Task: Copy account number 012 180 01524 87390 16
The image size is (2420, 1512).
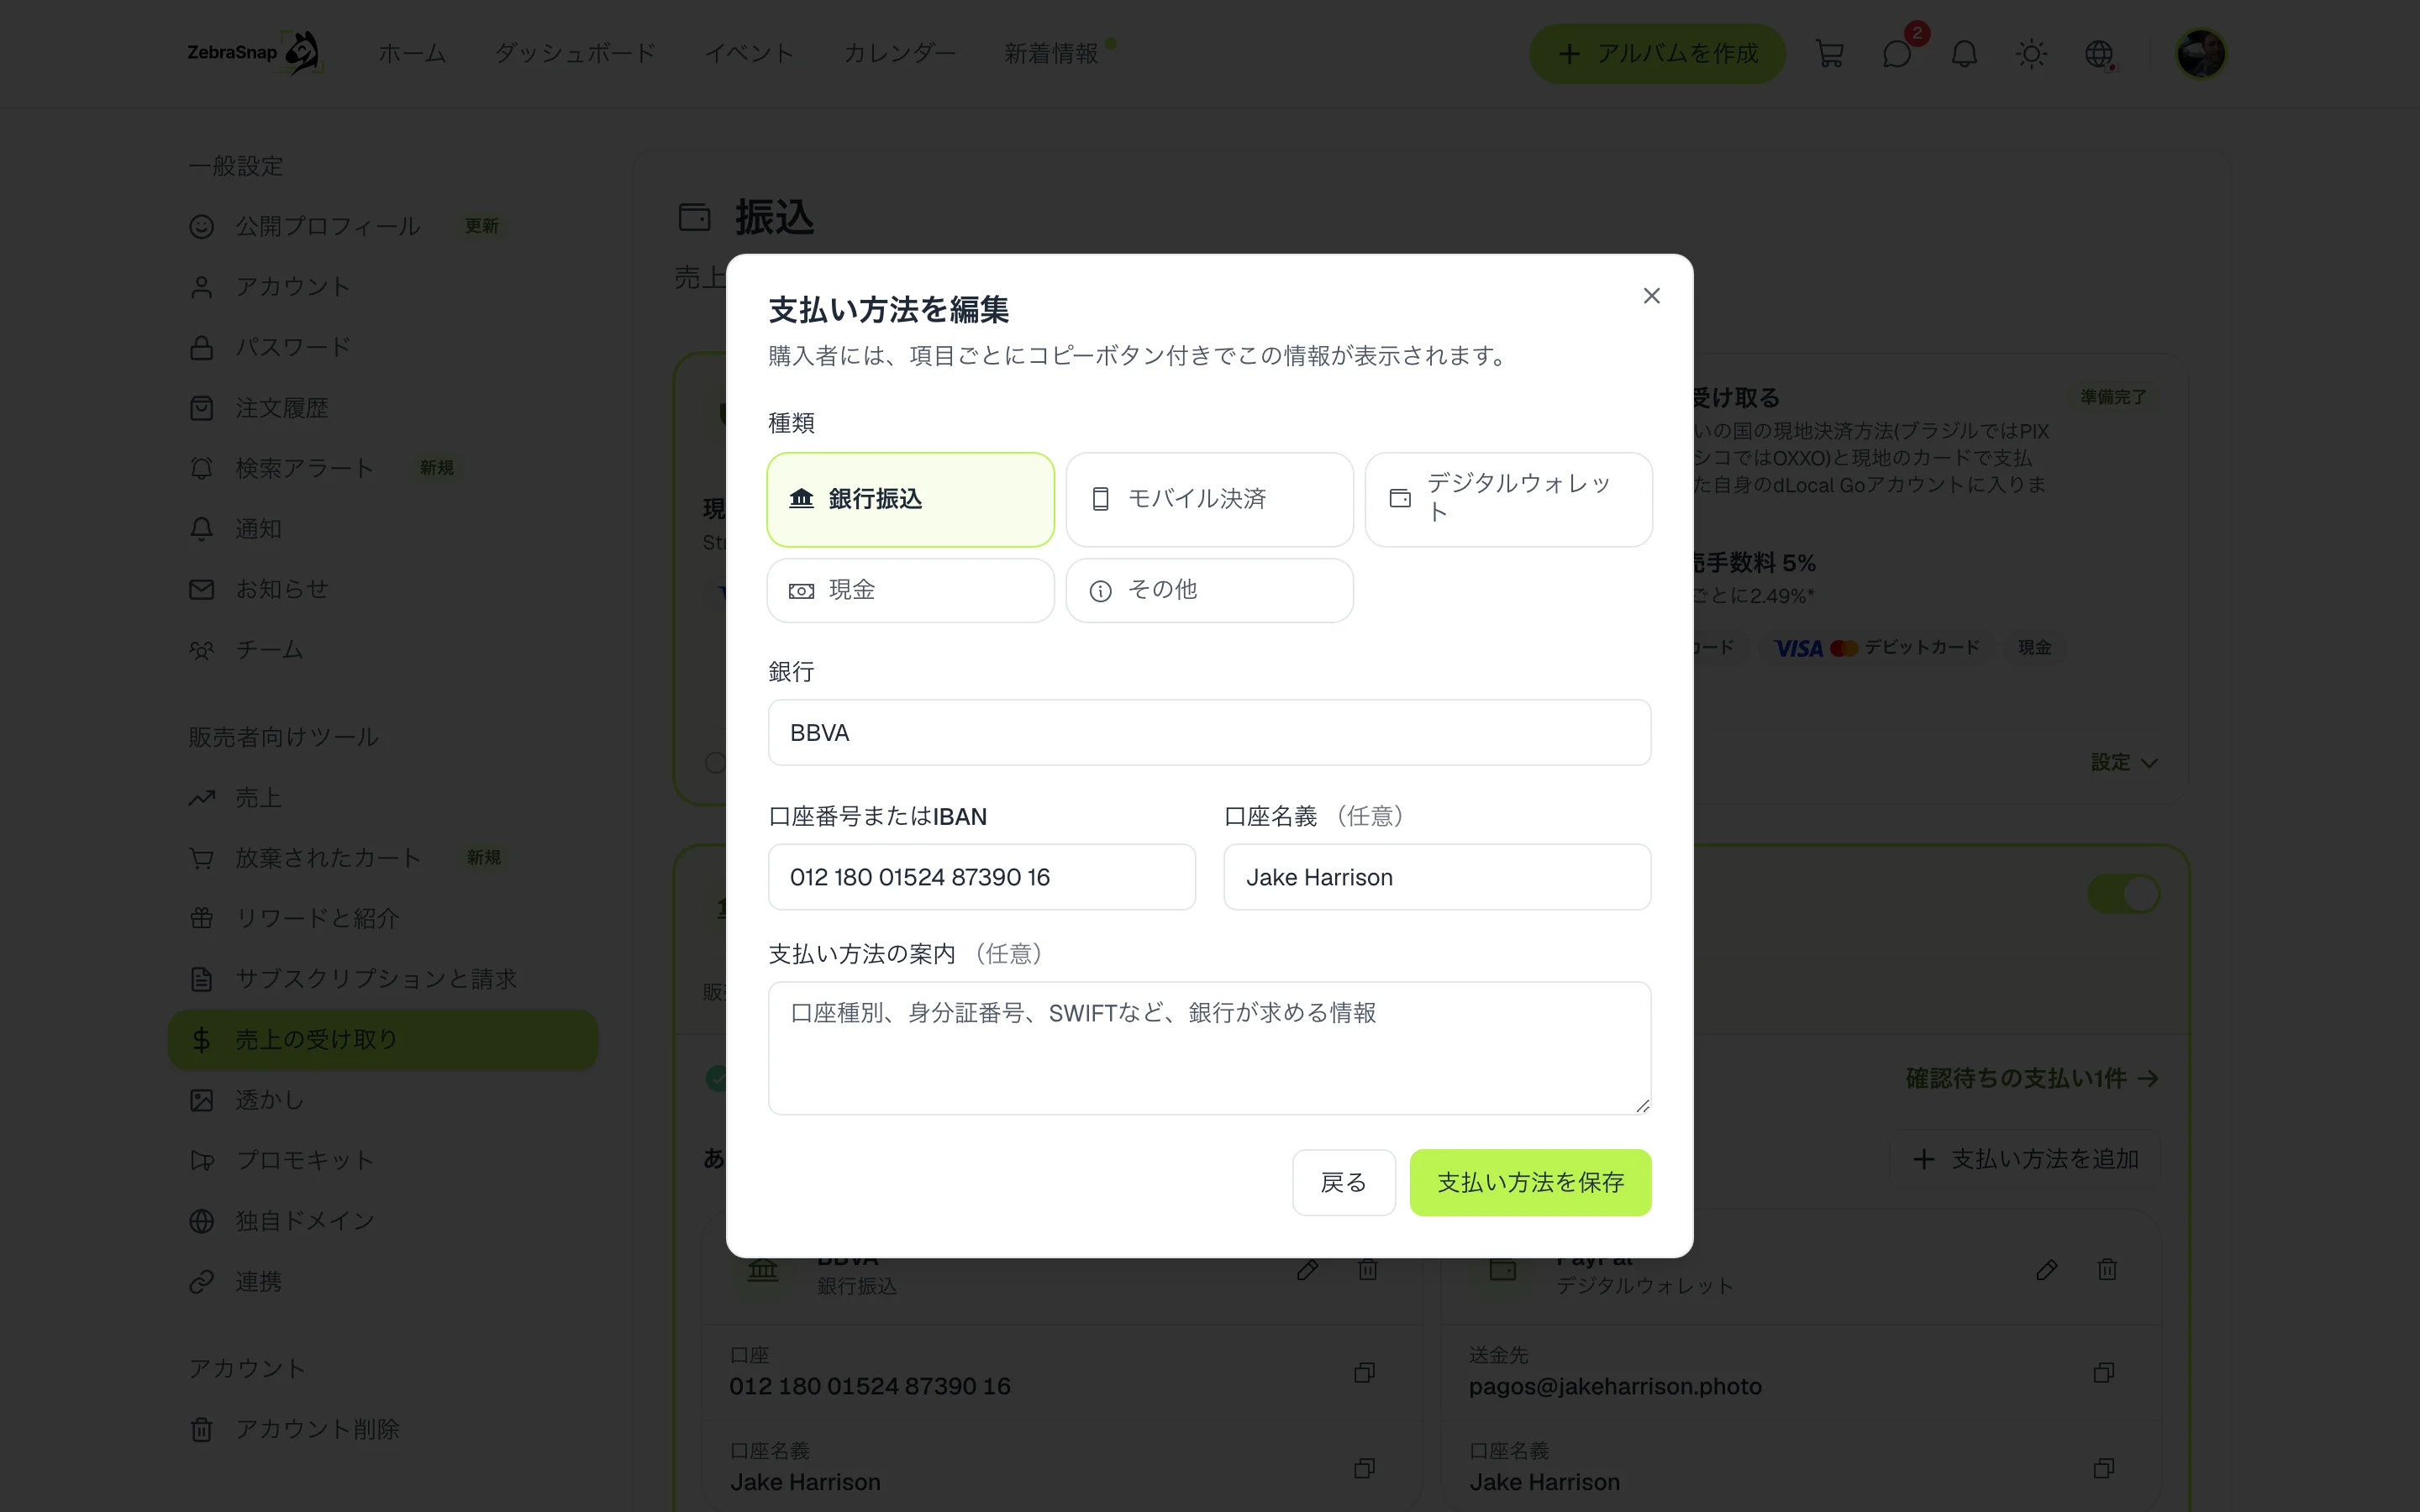Action: coord(1364,1373)
